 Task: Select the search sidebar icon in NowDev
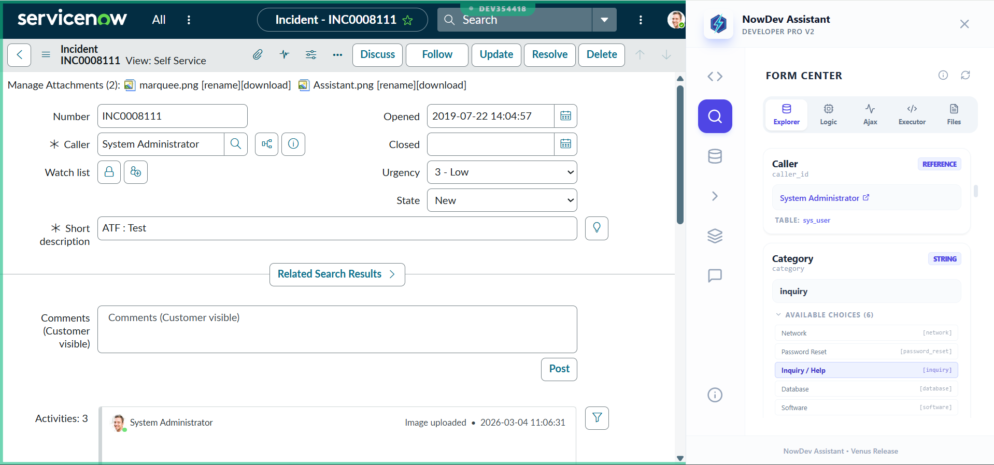pyautogui.click(x=715, y=117)
